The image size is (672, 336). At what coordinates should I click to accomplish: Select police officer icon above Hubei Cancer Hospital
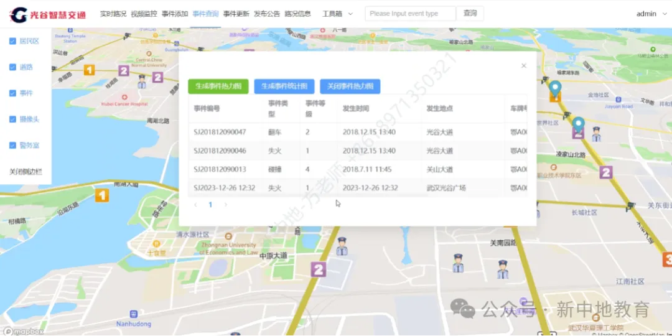coord(142,82)
